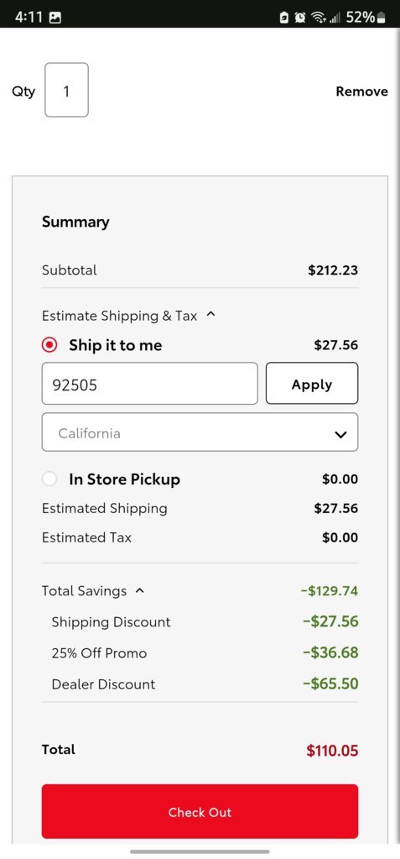This screenshot has width=400, height=859.
Task: Tap the cellular signal strength icon
Action: point(335,18)
